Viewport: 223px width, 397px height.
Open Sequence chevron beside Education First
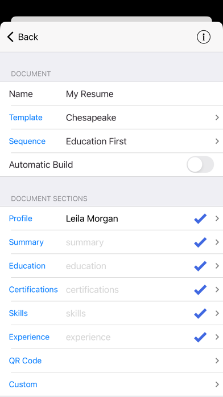point(217,141)
